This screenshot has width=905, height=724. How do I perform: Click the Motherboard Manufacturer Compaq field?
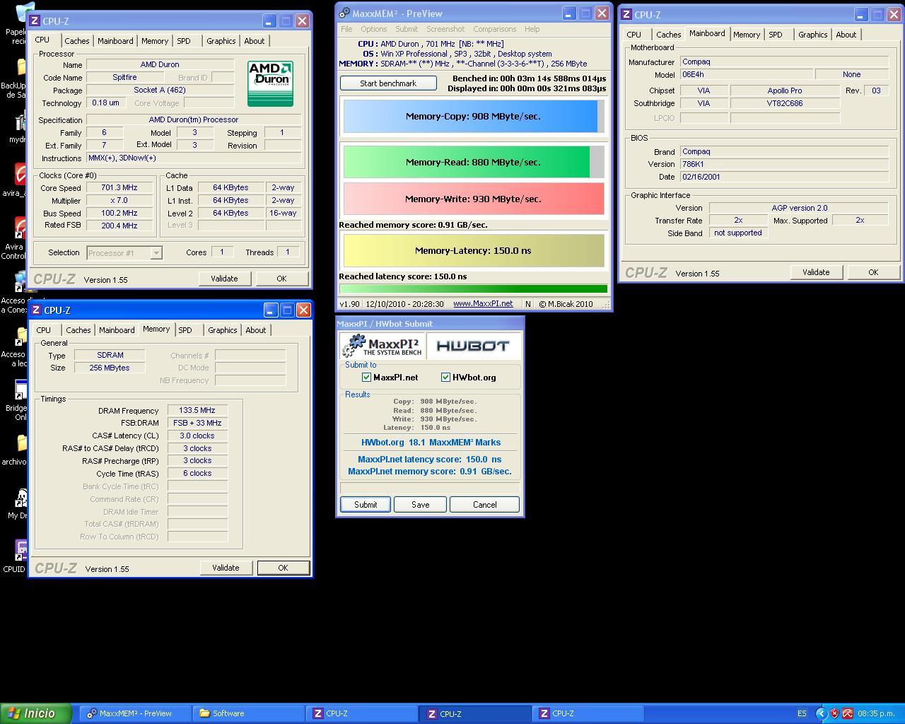[784, 62]
